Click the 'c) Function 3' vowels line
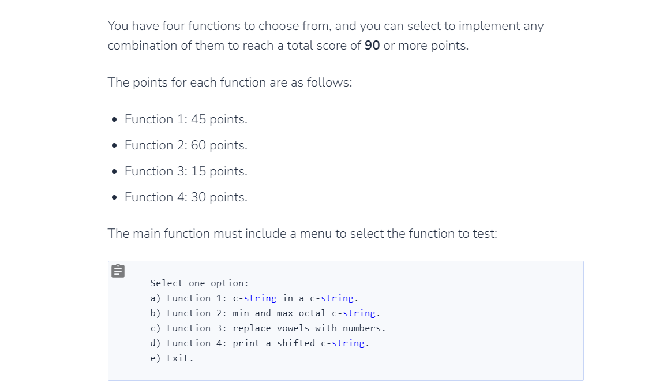Screen dimensions: 667x390 (268, 328)
